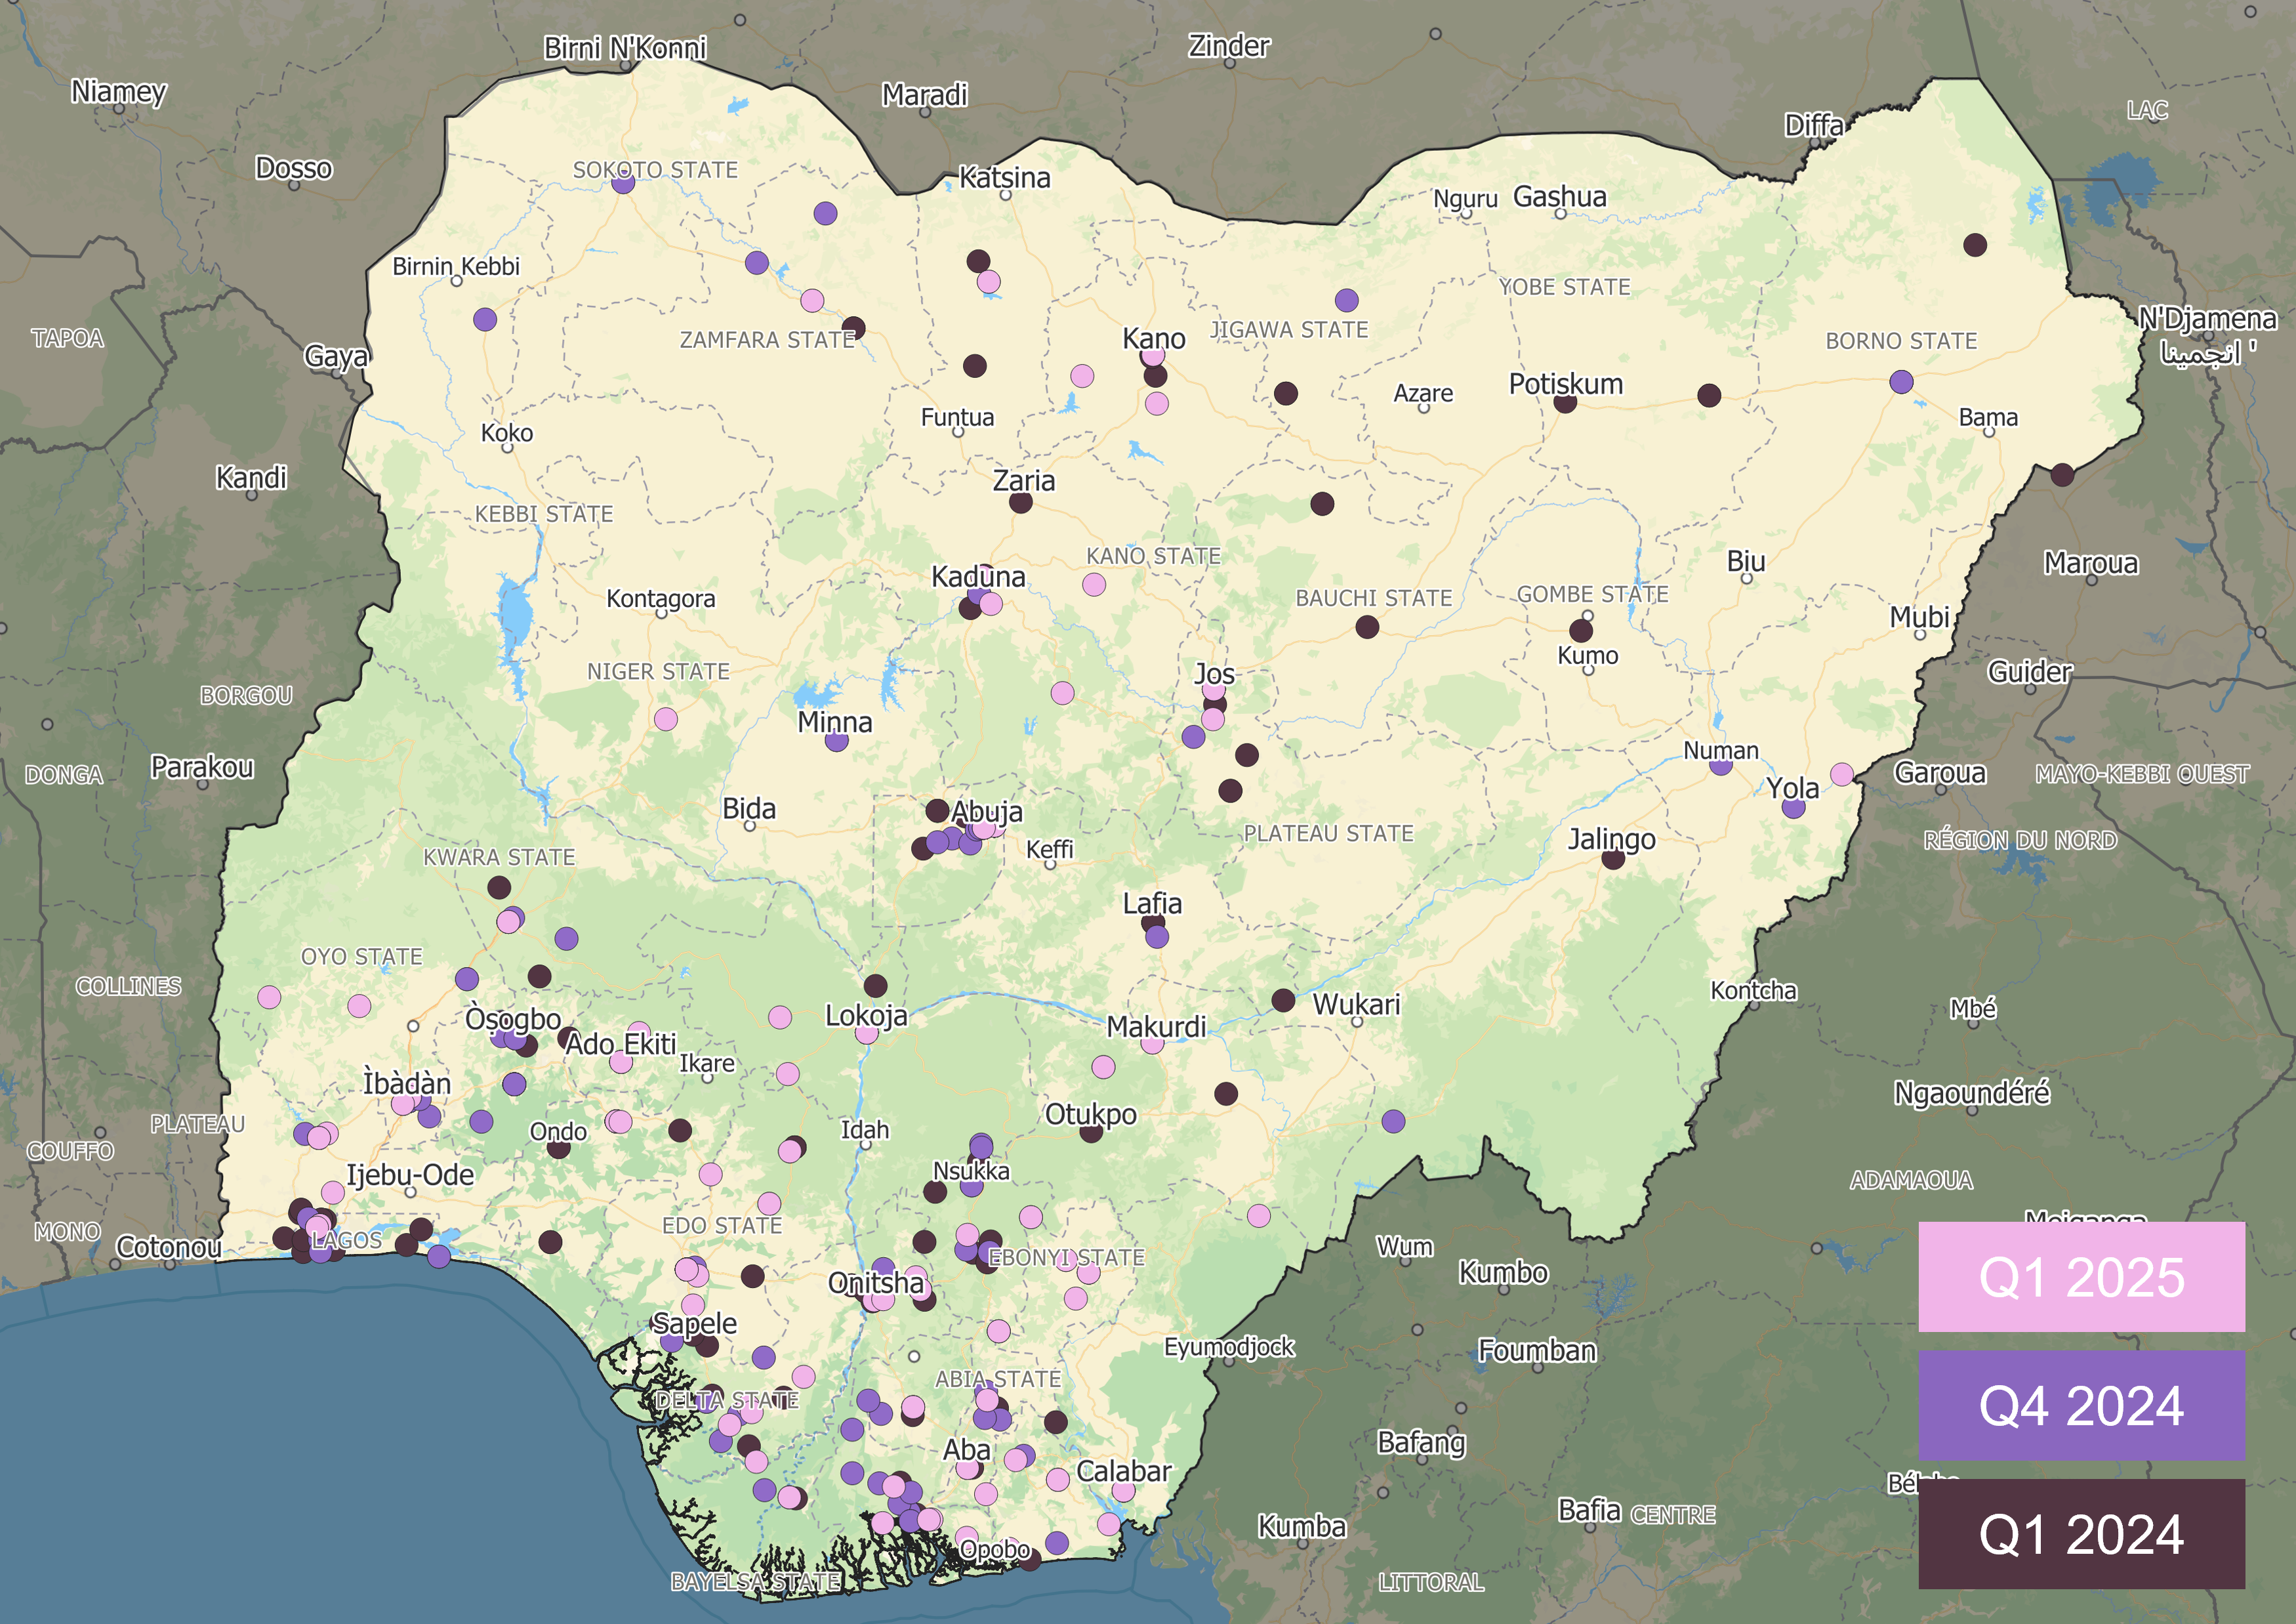Screen dimensions: 2296x1624
Task: Click the Q4 2024 legend box
Action: (x=2081, y=1405)
